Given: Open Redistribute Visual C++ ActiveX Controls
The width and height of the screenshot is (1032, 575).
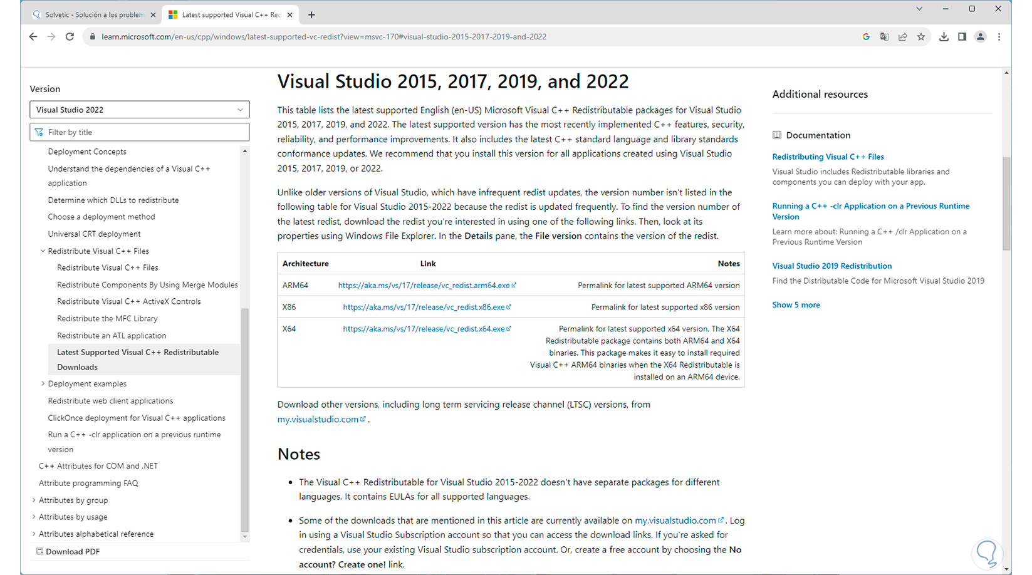Looking at the screenshot, I should [x=129, y=301].
